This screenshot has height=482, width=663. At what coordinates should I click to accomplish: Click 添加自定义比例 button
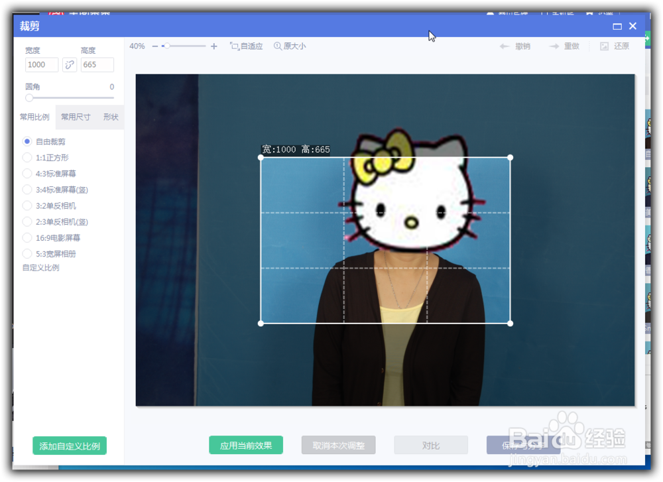point(70,446)
